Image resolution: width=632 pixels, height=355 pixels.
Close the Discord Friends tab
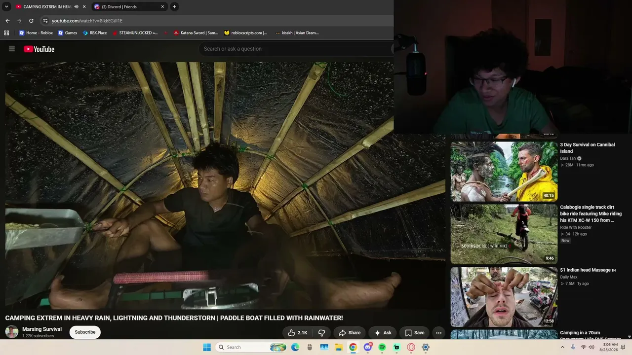pos(162,7)
